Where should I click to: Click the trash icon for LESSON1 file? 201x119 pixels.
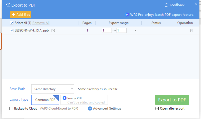click(192, 30)
